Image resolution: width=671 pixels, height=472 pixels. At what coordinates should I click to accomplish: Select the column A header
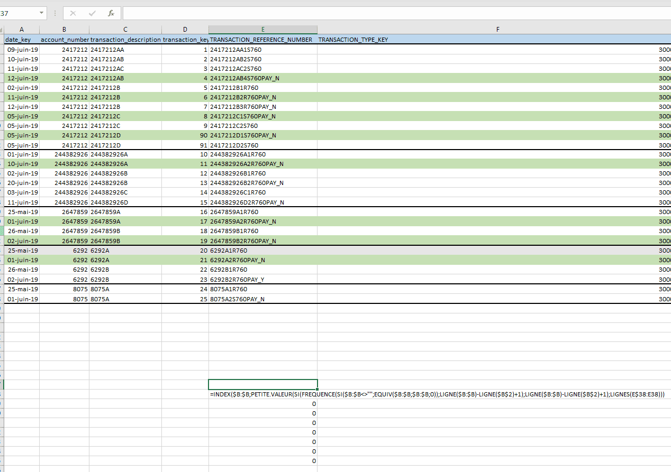point(22,30)
